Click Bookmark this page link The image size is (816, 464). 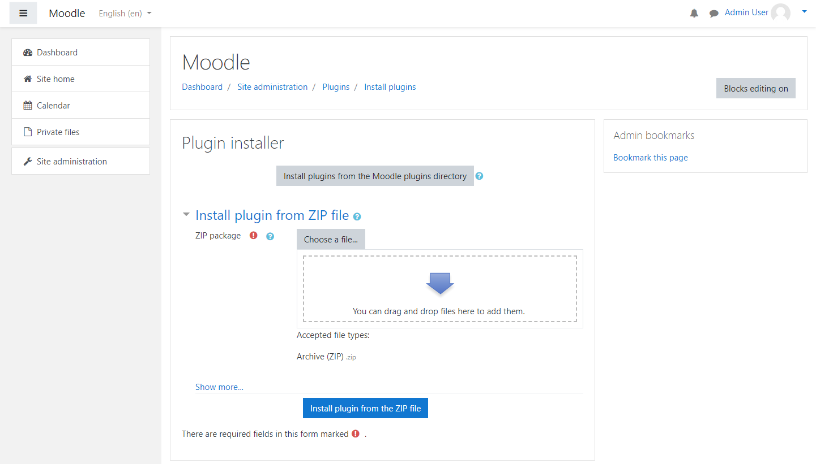[x=651, y=158]
